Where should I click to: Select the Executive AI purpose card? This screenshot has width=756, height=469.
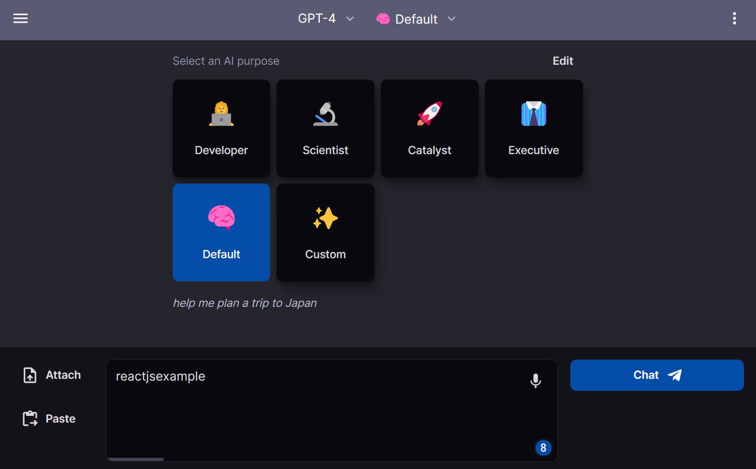click(x=533, y=128)
